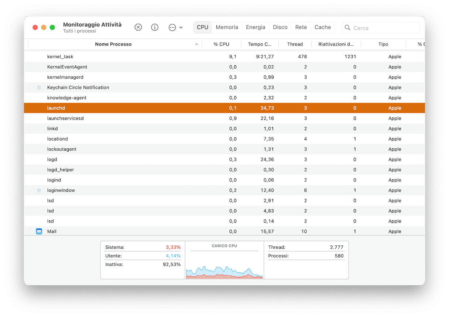Sort by the % CPU column header
Image resolution: width=449 pixels, height=317 pixels.
pyautogui.click(x=221, y=44)
